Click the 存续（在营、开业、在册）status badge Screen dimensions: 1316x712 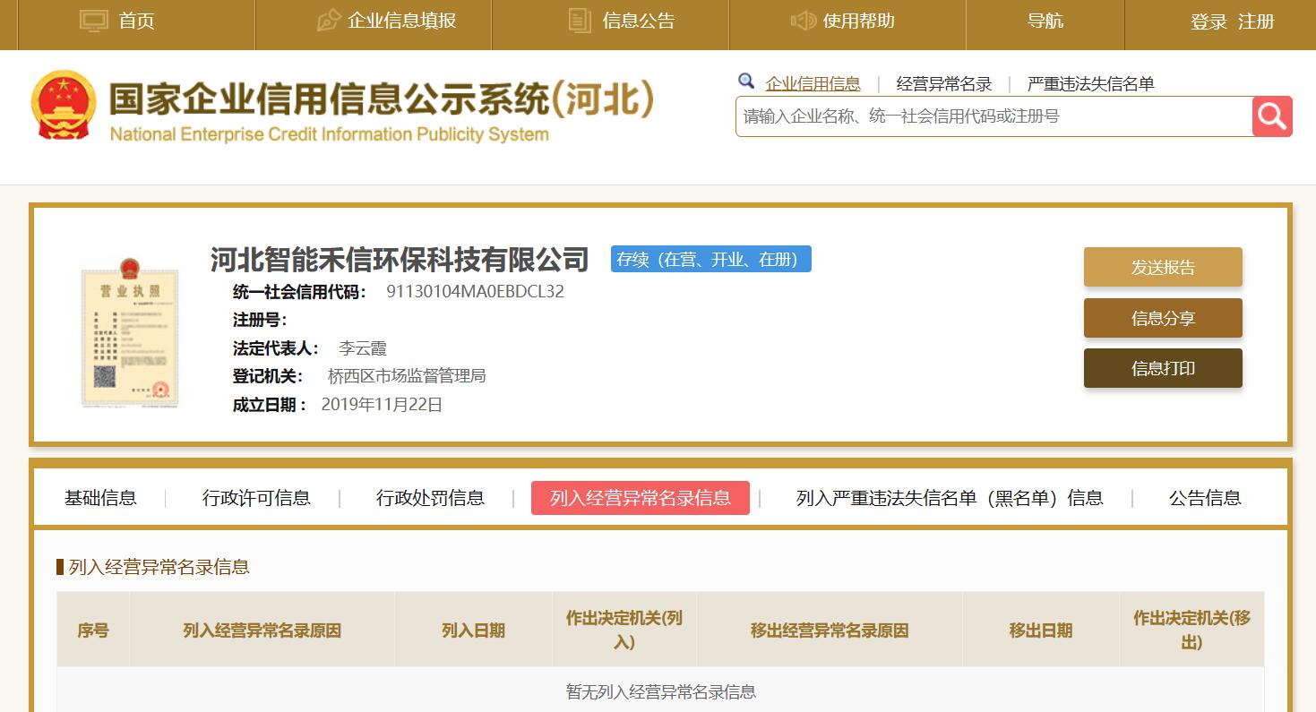711,259
